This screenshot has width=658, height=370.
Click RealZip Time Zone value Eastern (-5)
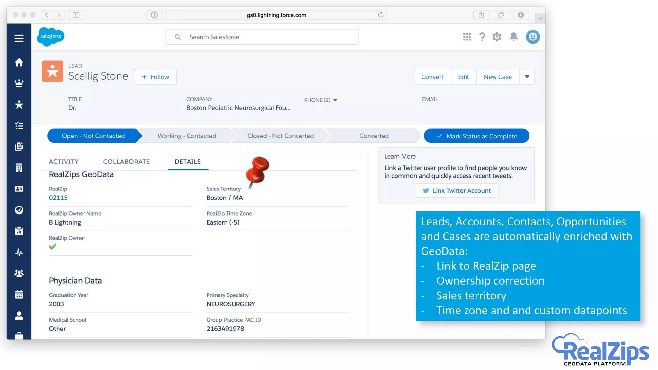(x=223, y=222)
